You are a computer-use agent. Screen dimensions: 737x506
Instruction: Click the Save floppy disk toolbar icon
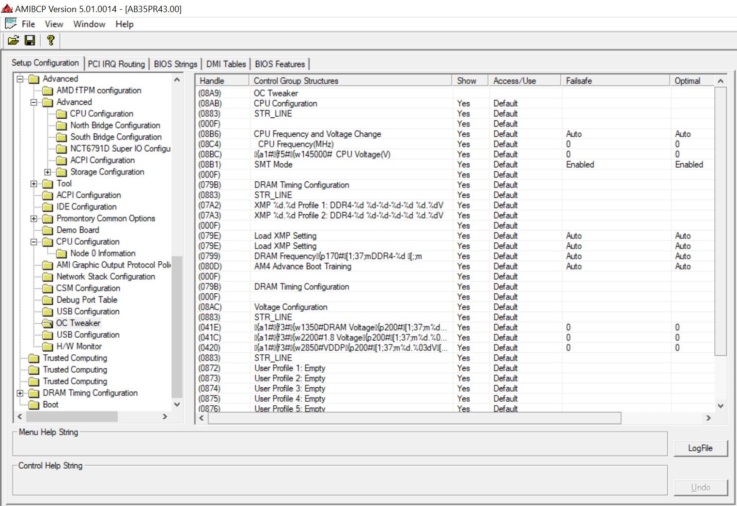[30, 40]
